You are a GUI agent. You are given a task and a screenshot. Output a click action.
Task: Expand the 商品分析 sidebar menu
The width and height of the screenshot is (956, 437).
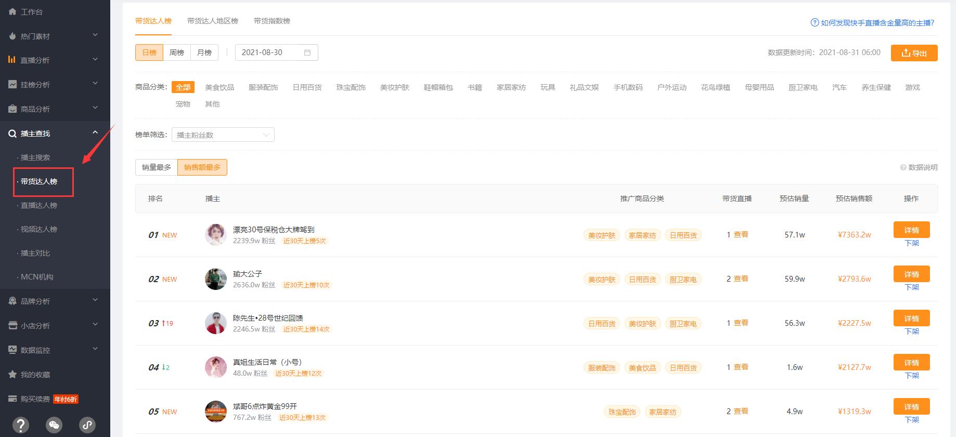(x=95, y=108)
